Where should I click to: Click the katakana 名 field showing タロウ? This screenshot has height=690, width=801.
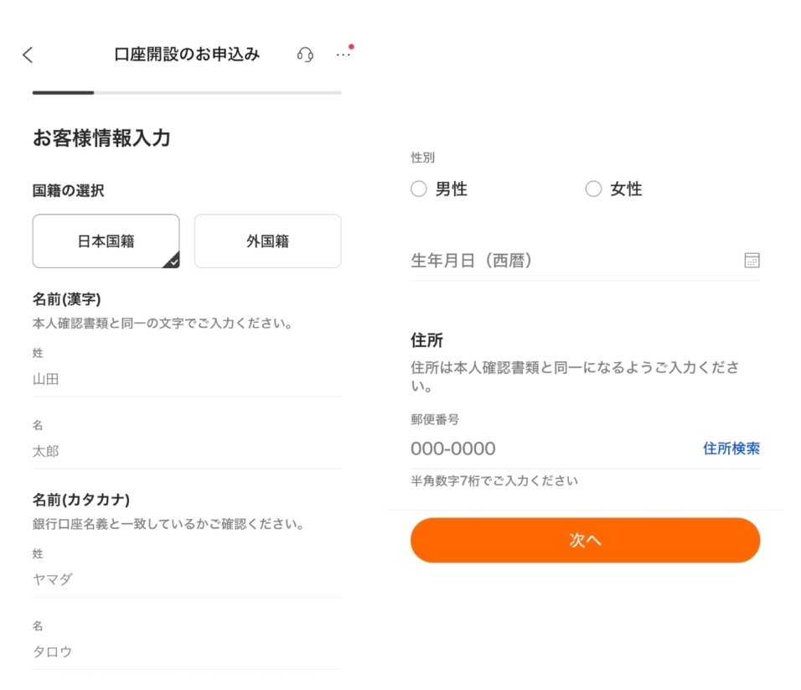click(x=186, y=651)
